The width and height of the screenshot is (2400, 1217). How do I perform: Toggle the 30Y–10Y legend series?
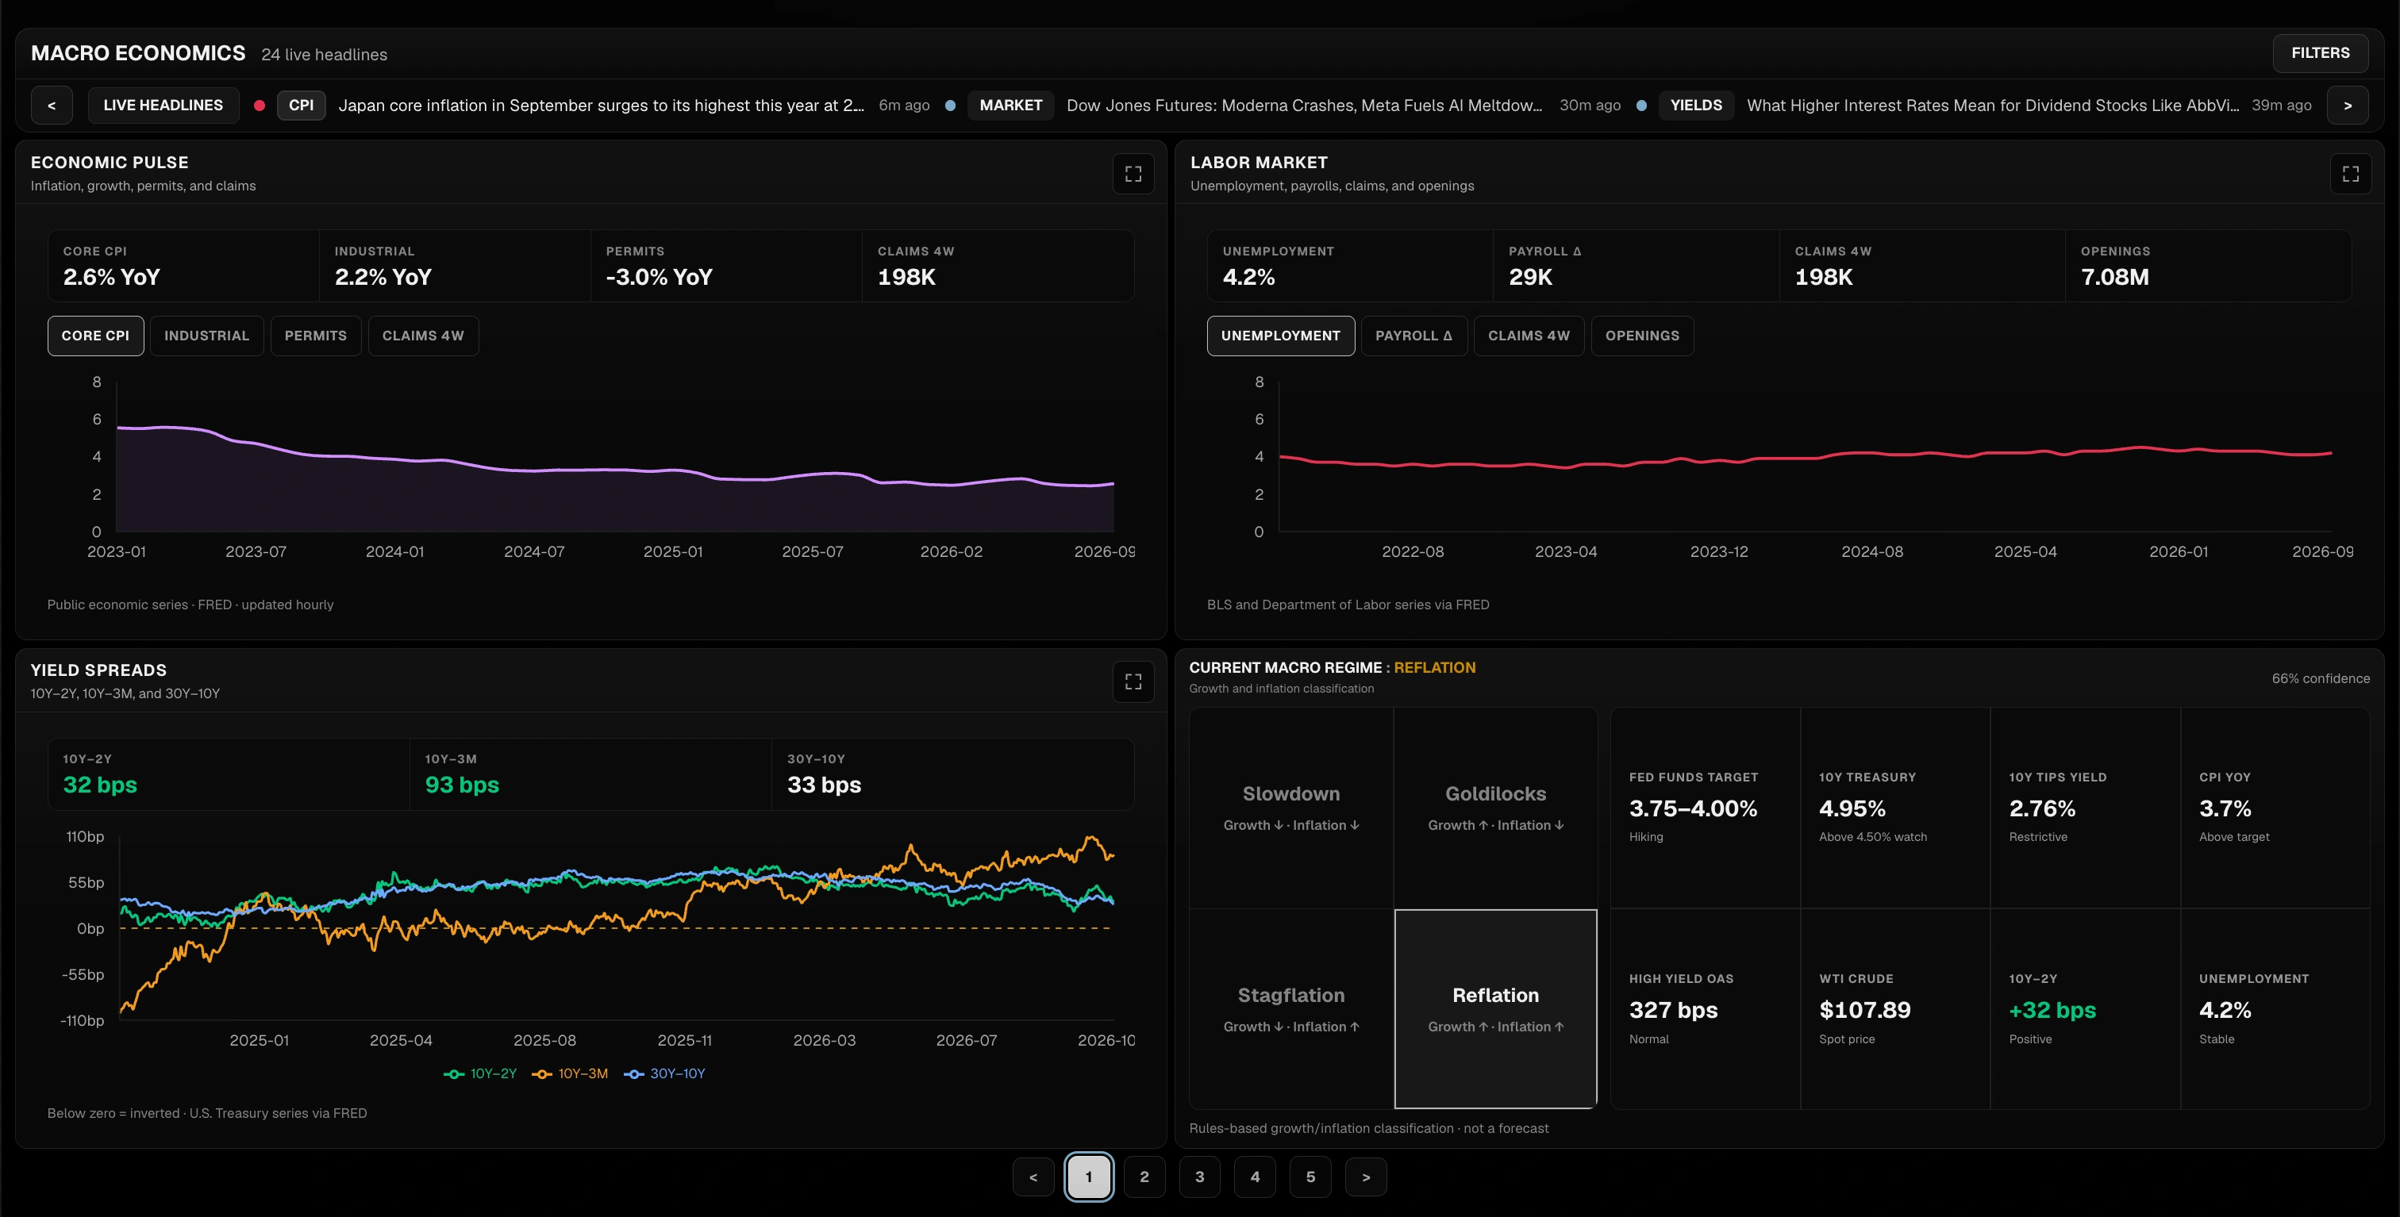pyautogui.click(x=664, y=1073)
